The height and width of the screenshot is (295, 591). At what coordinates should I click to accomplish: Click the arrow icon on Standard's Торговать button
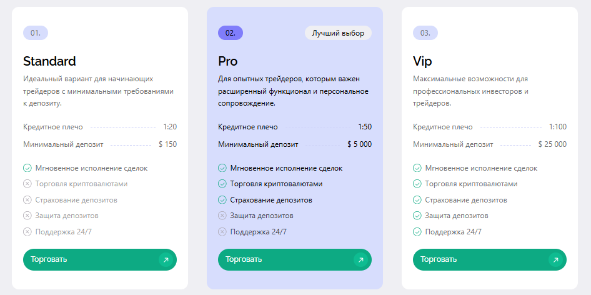(x=165, y=260)
